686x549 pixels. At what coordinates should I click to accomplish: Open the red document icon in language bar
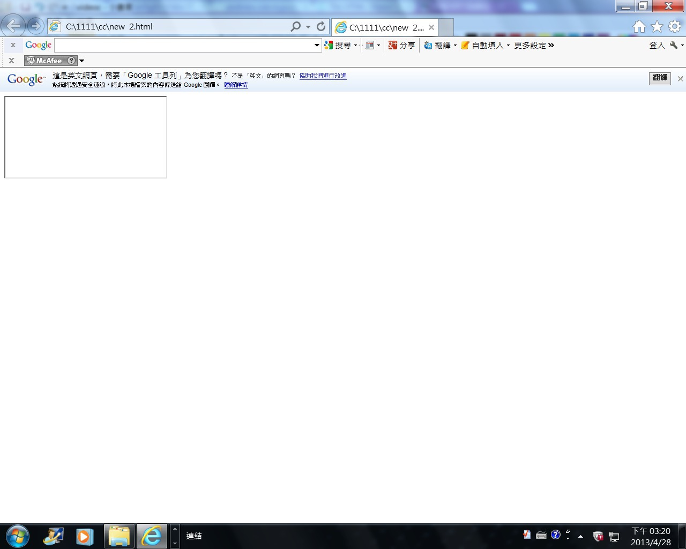click(527, 535)
